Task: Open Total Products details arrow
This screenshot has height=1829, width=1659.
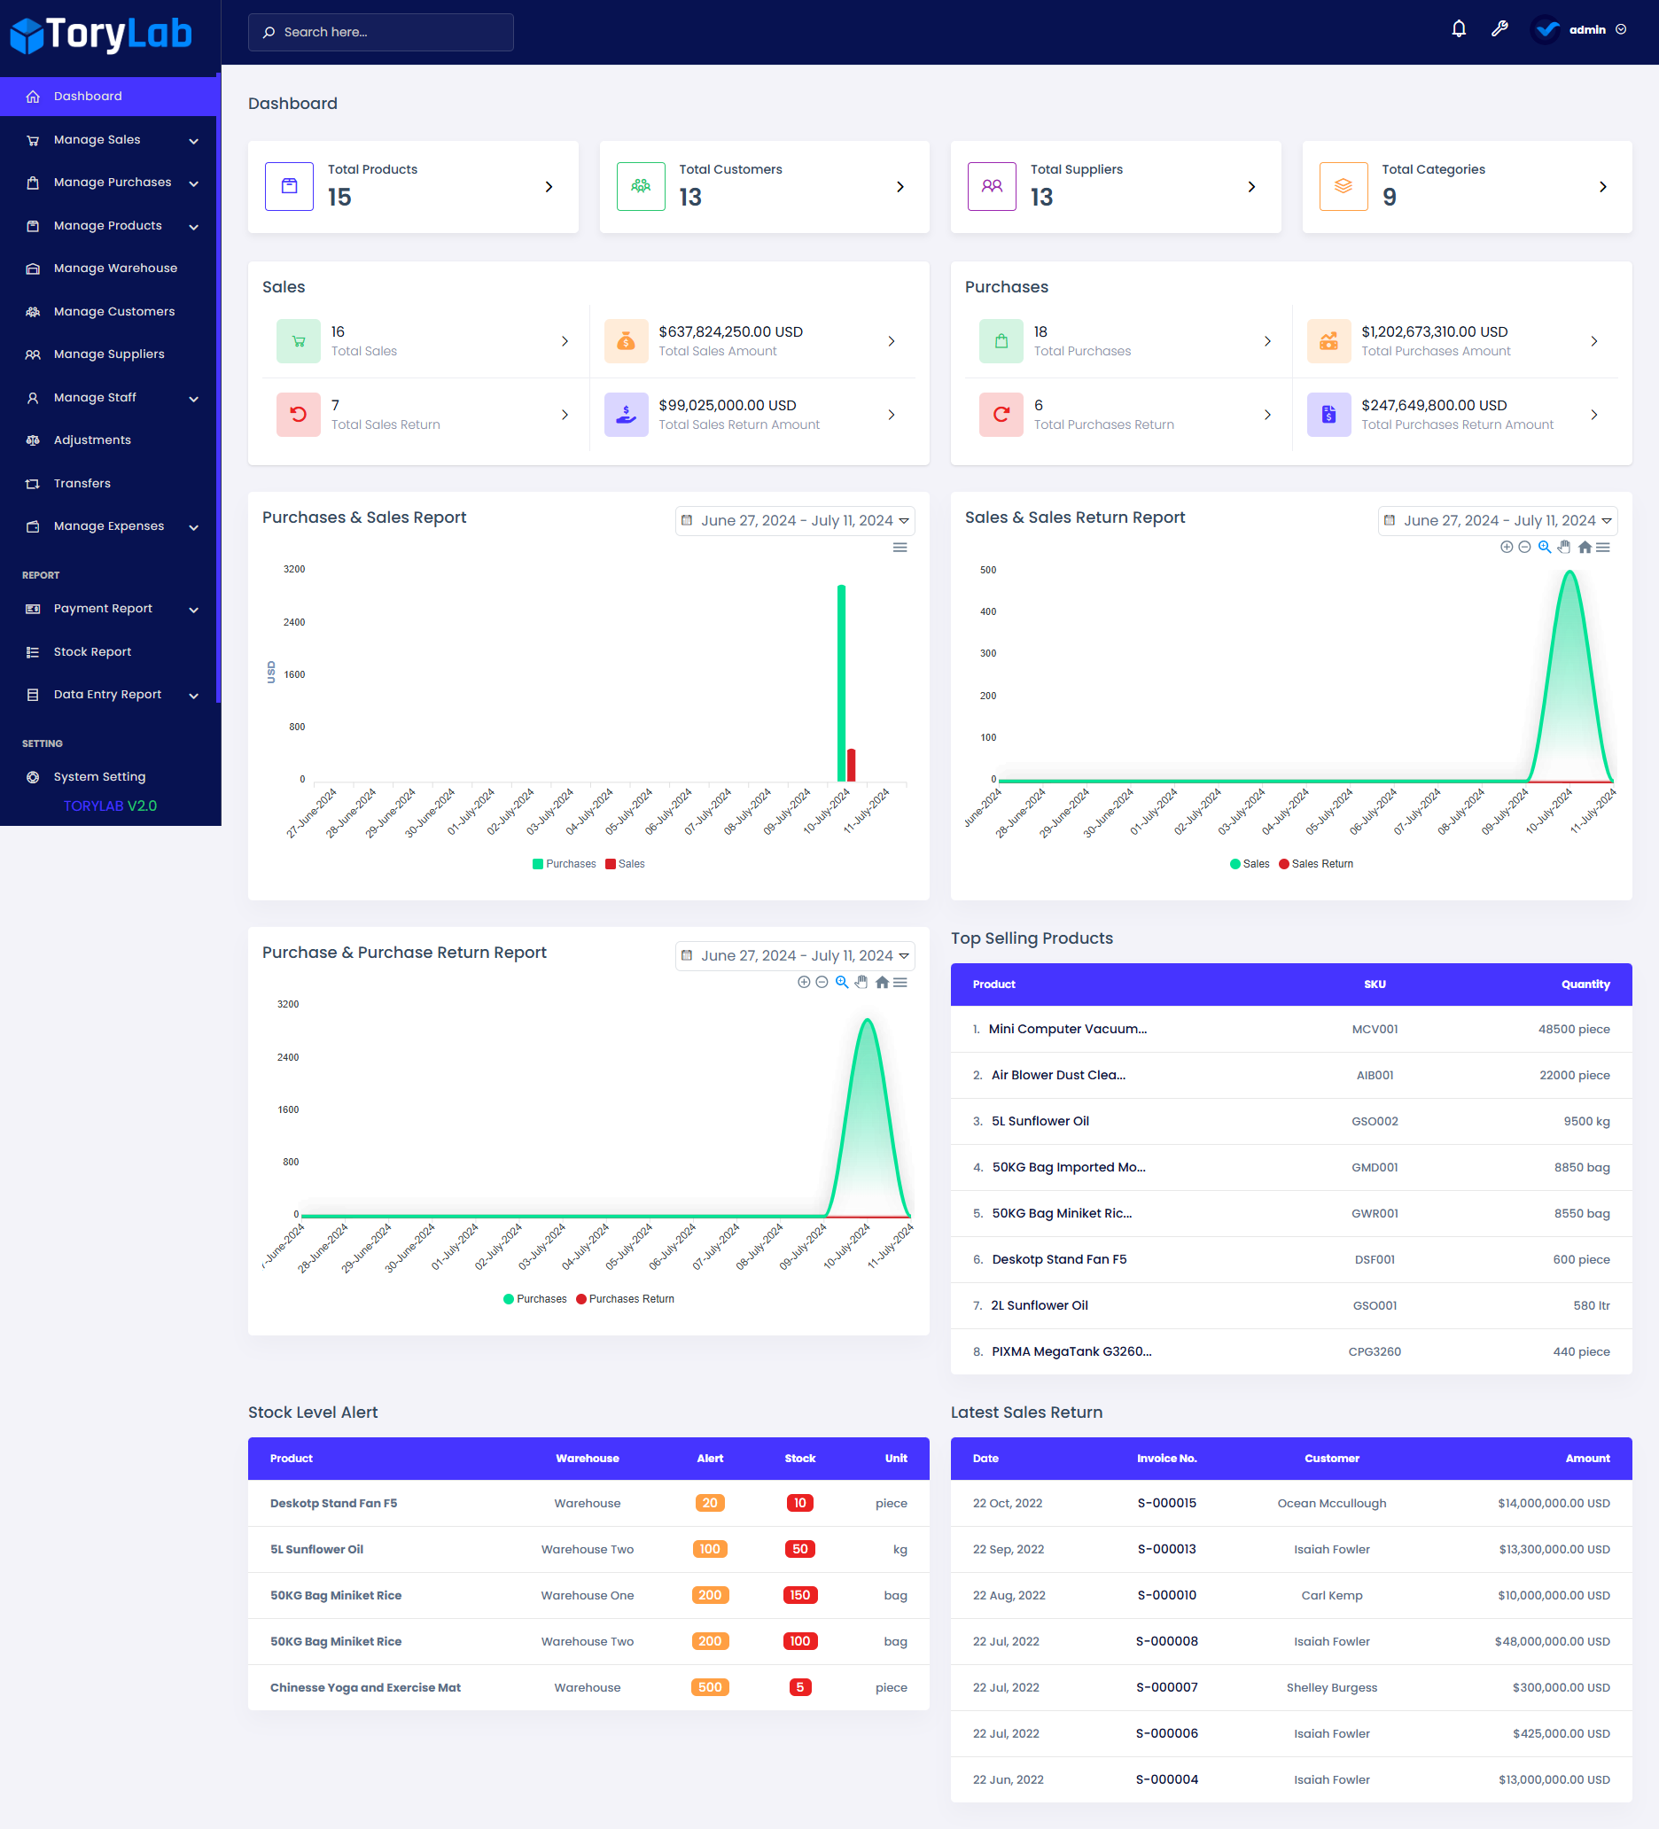Action: click(x=549, y=186)
